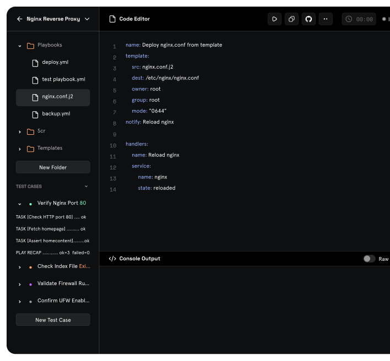Image resolution: width=390 pixels, height=361 pixels.
Task: Select backup.yml in the file tree
Action: [x=56, y=114]
